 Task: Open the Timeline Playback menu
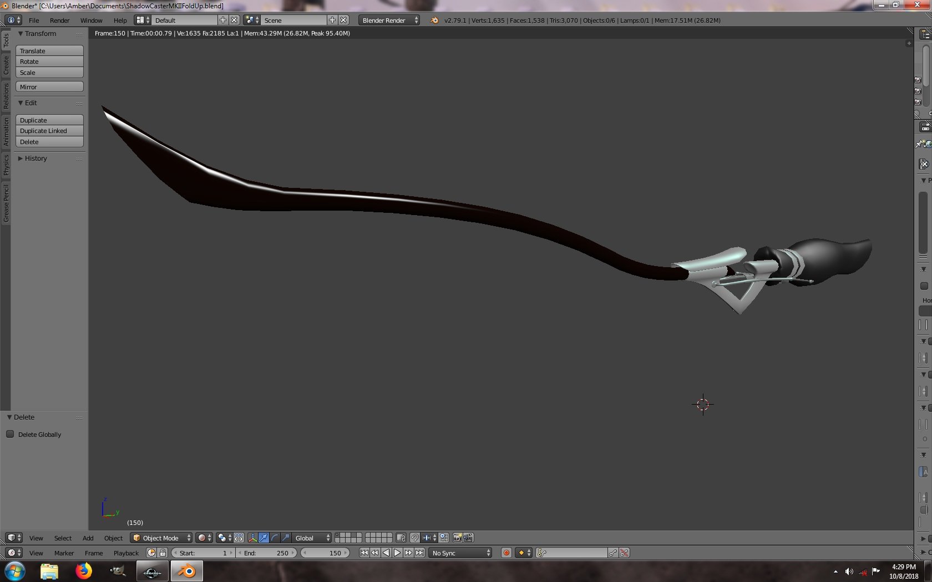126,553
